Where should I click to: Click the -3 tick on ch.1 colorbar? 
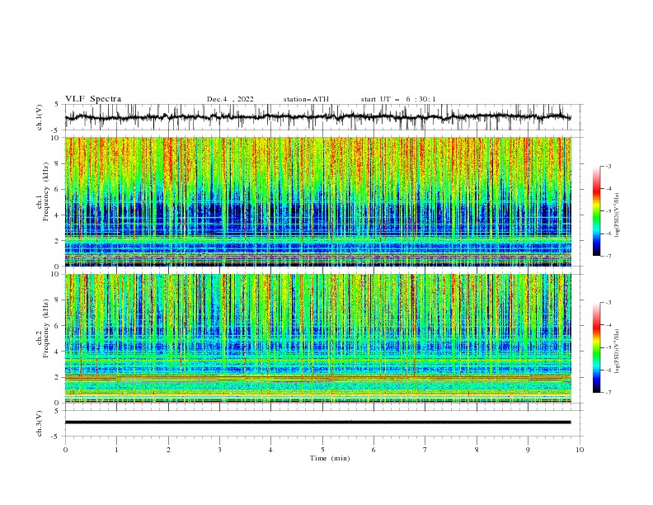[x=608, y=166]
